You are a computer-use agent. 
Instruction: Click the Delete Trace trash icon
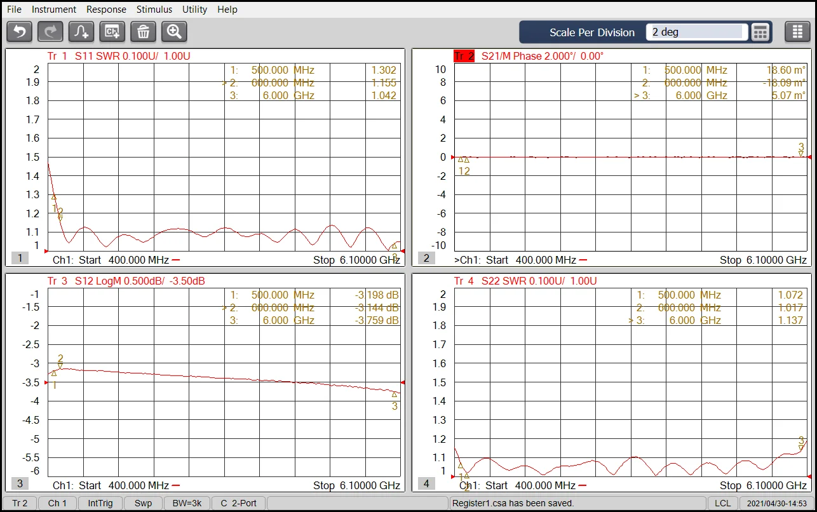[x=143, y=31]
